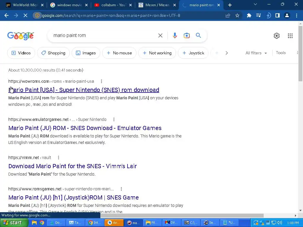Filter results by Images
This screenshot has height=227, width=303.
click(86, 53)
